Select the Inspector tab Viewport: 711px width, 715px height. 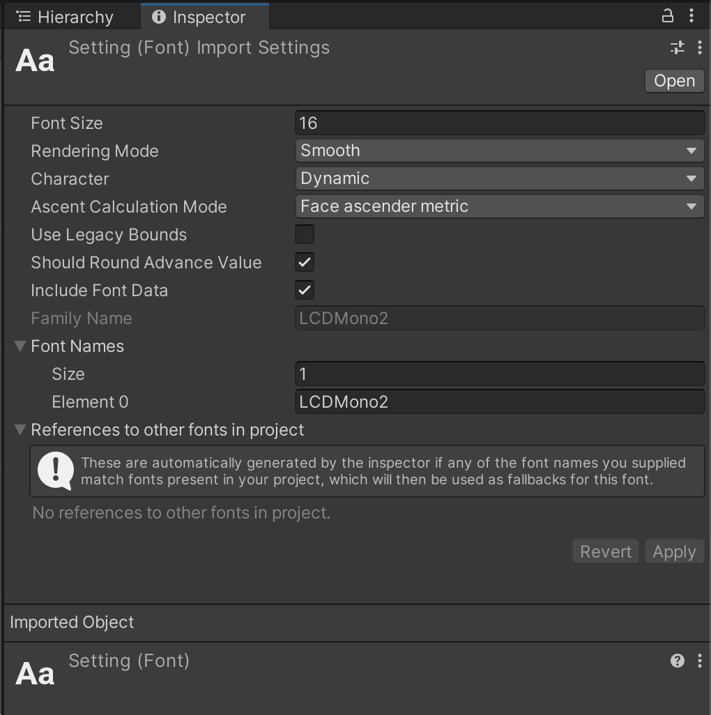199,17
